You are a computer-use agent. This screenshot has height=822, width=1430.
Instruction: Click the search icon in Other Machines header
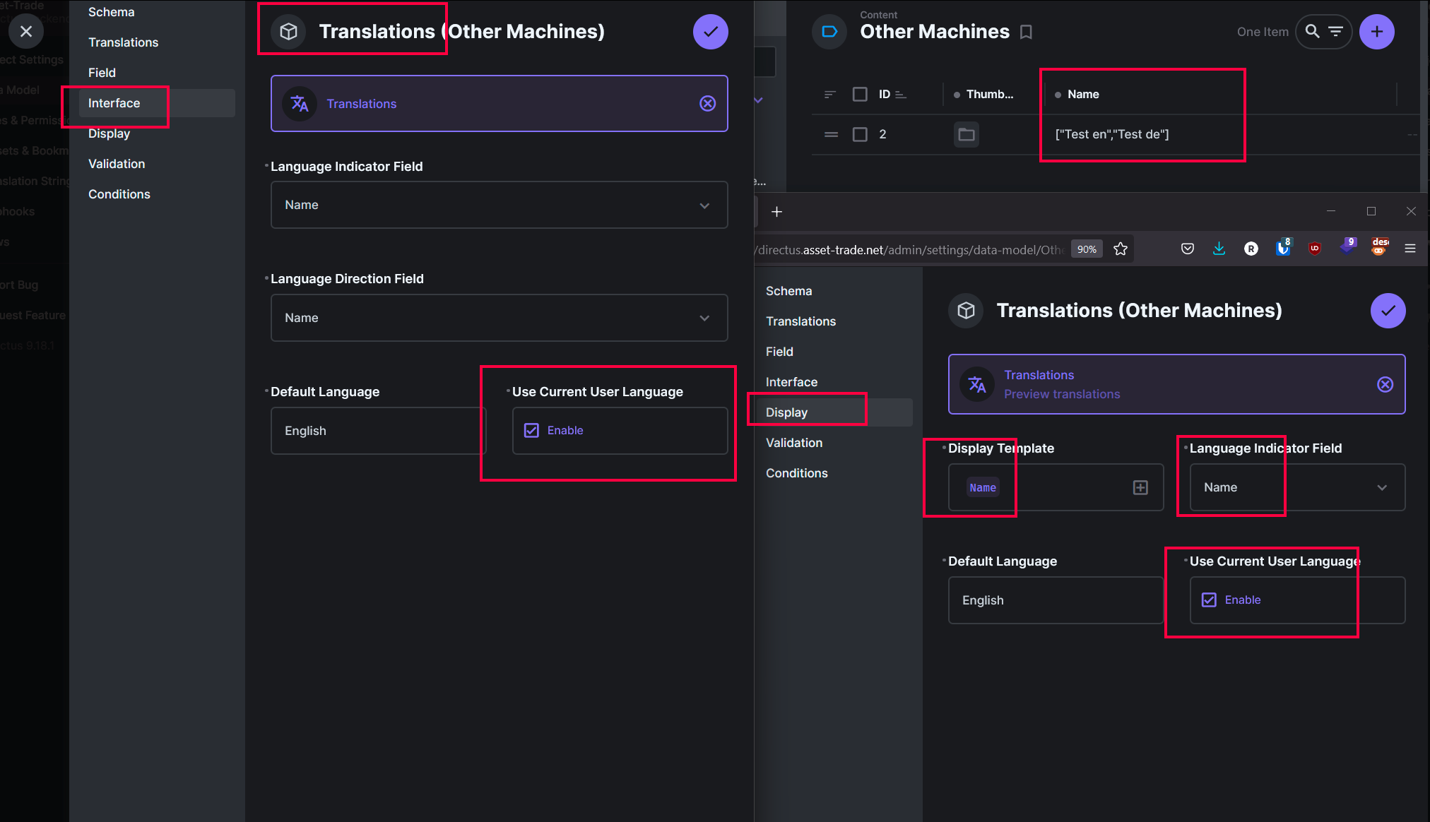(1312, 32)
